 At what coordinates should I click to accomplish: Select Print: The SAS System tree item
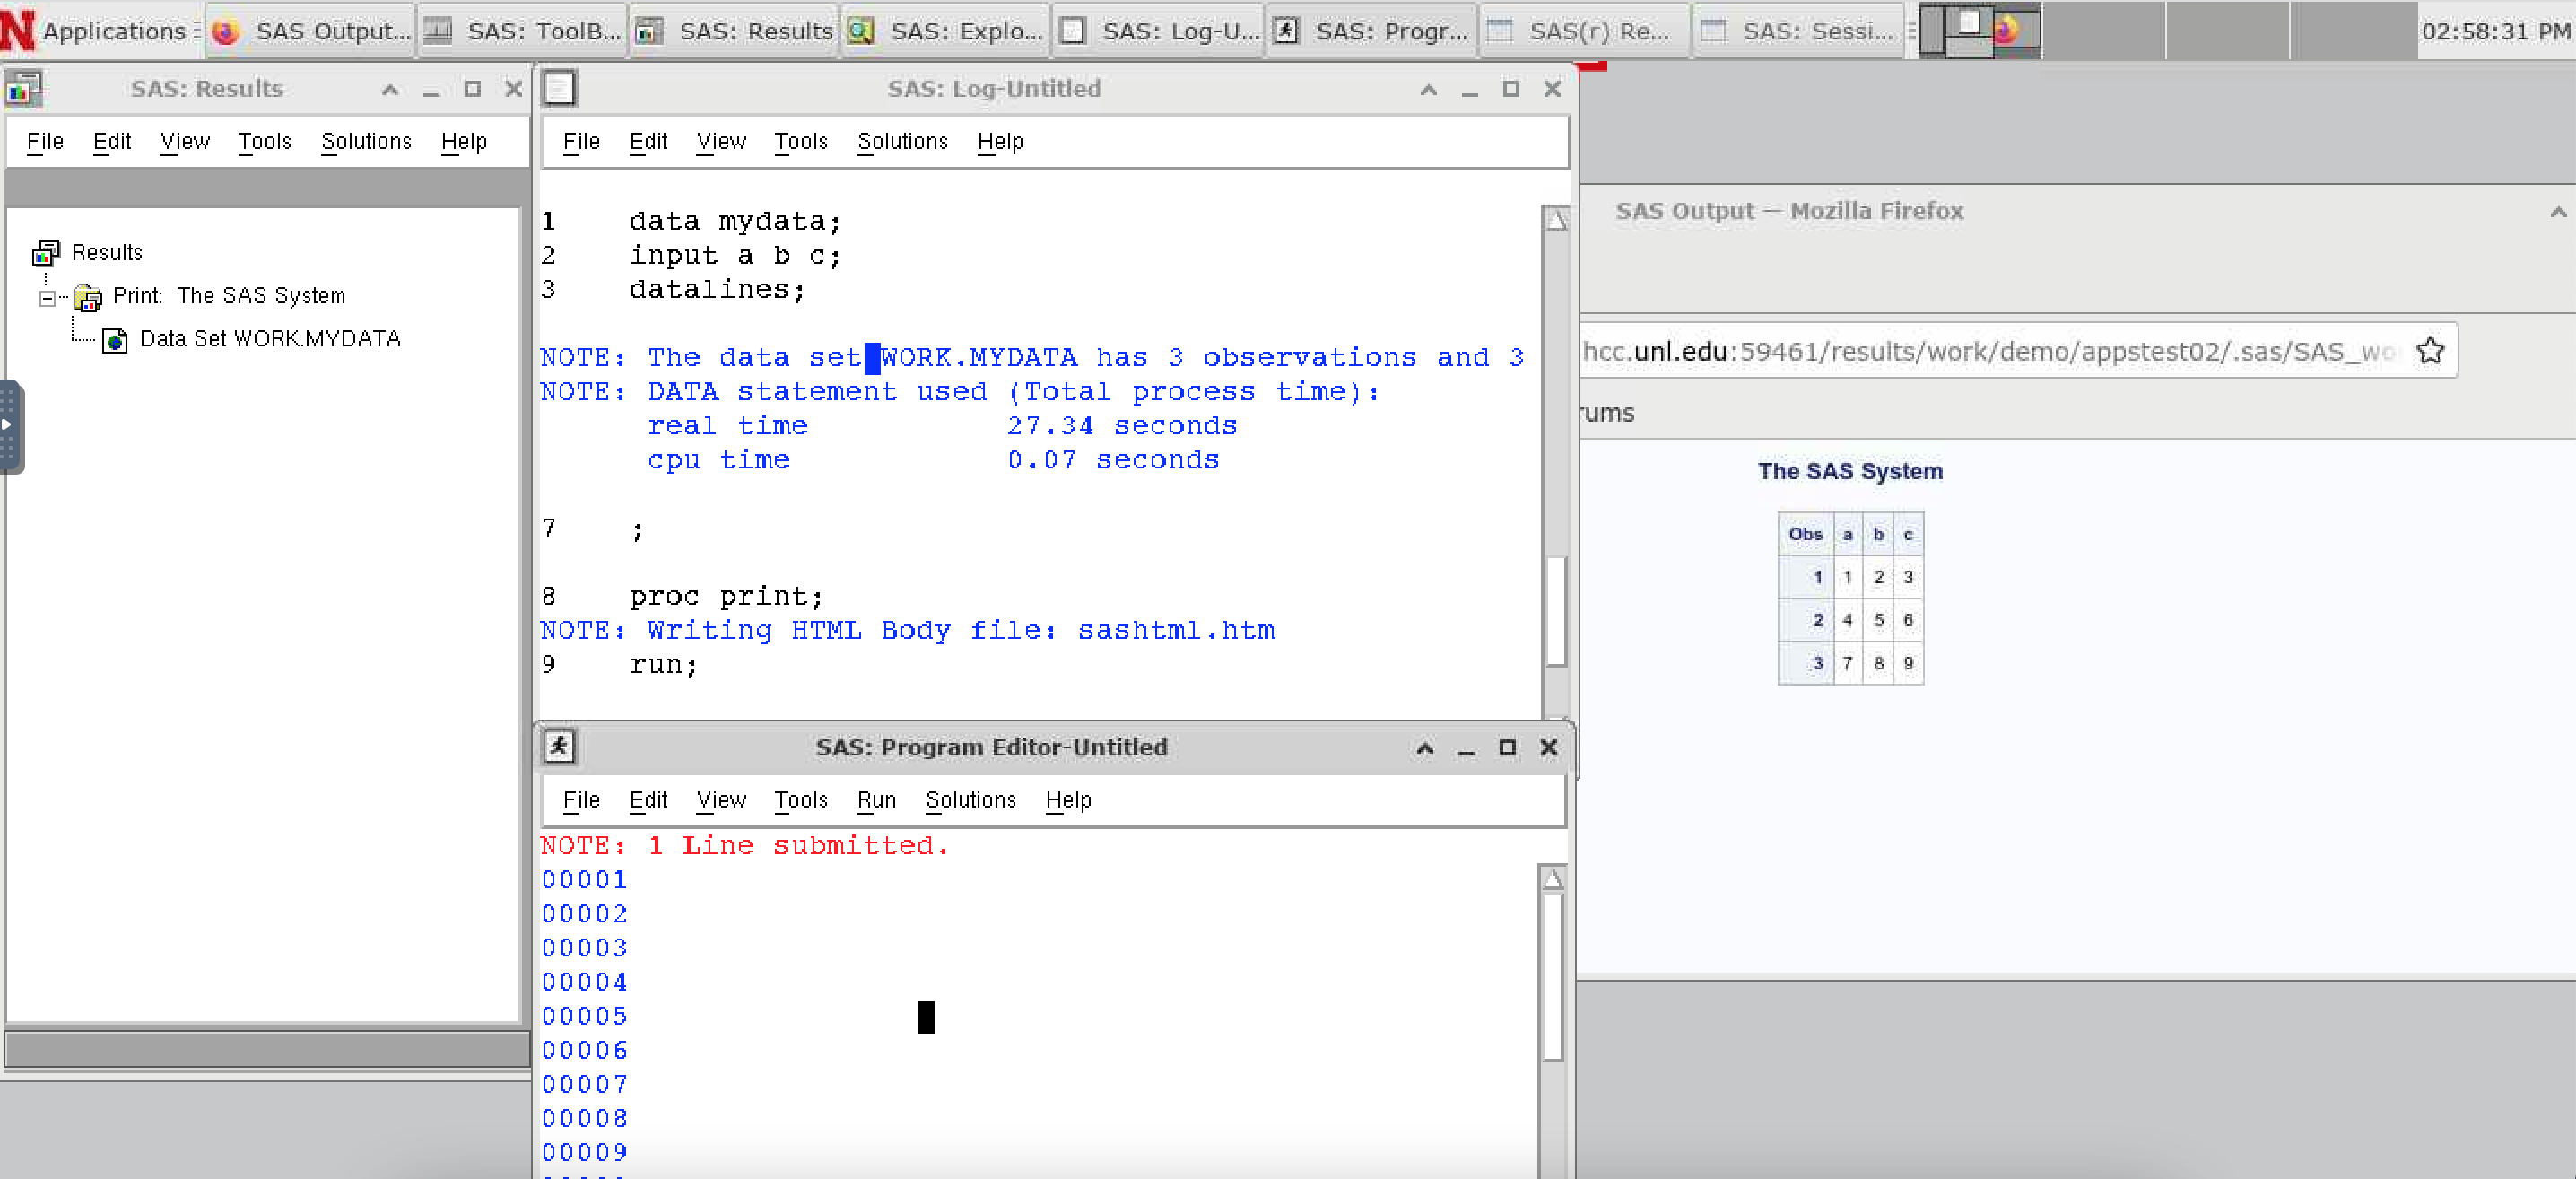click(x=229, y=295)
